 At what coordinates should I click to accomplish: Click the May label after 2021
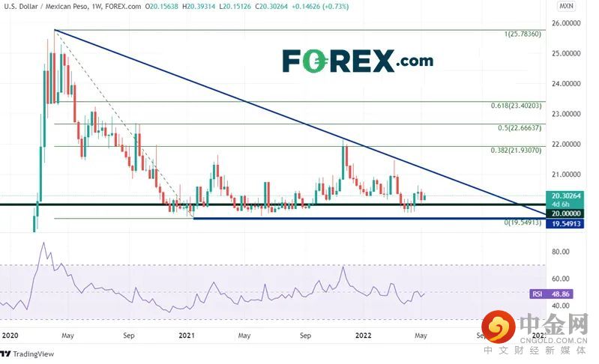[244, 336]
